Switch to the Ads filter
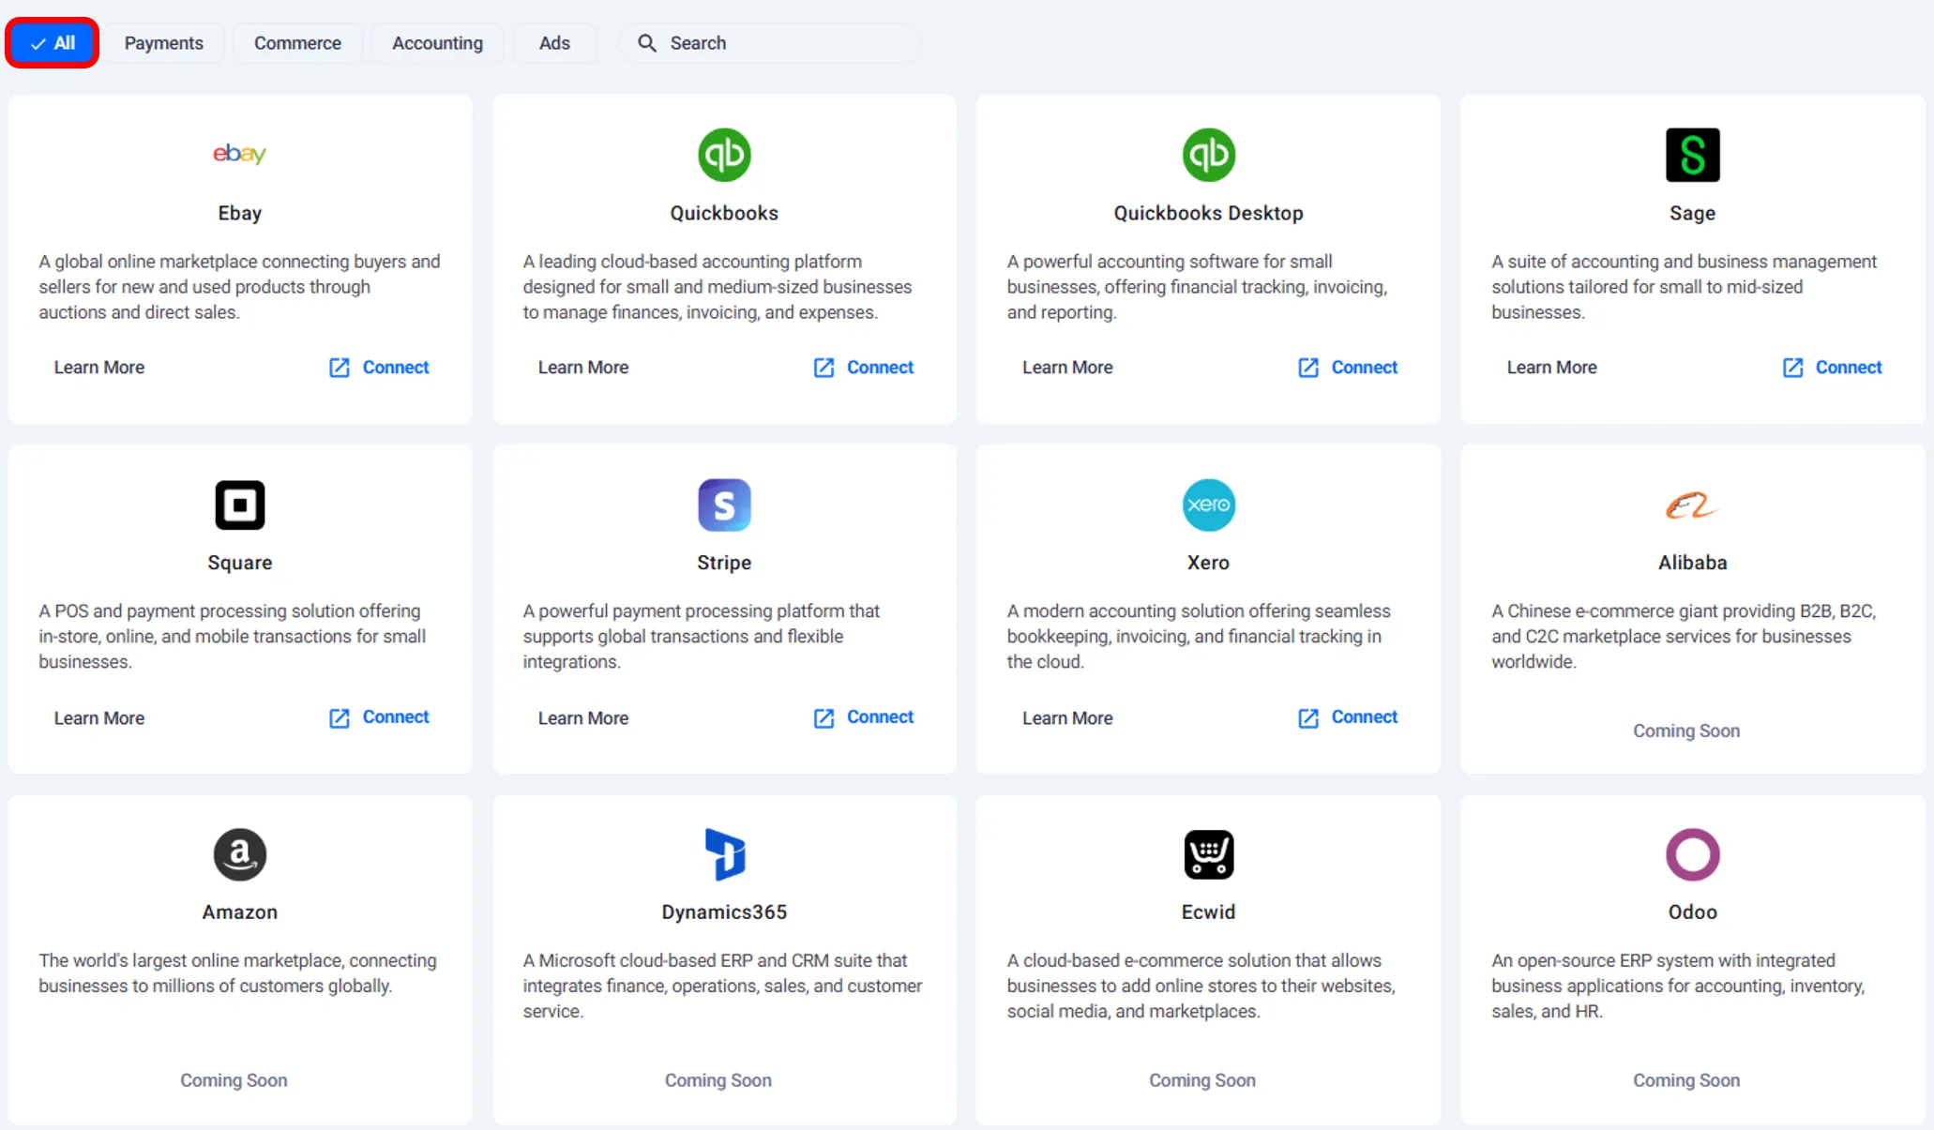Screen dimensions: 1934x1130 click(554, 43)
